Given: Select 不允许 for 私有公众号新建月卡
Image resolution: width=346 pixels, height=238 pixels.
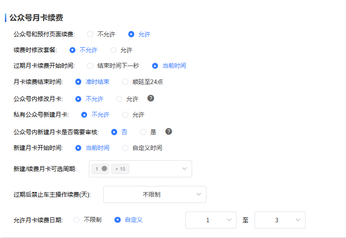Looking at the screenshot, I should pyautogui.click(x=84, y=115).
